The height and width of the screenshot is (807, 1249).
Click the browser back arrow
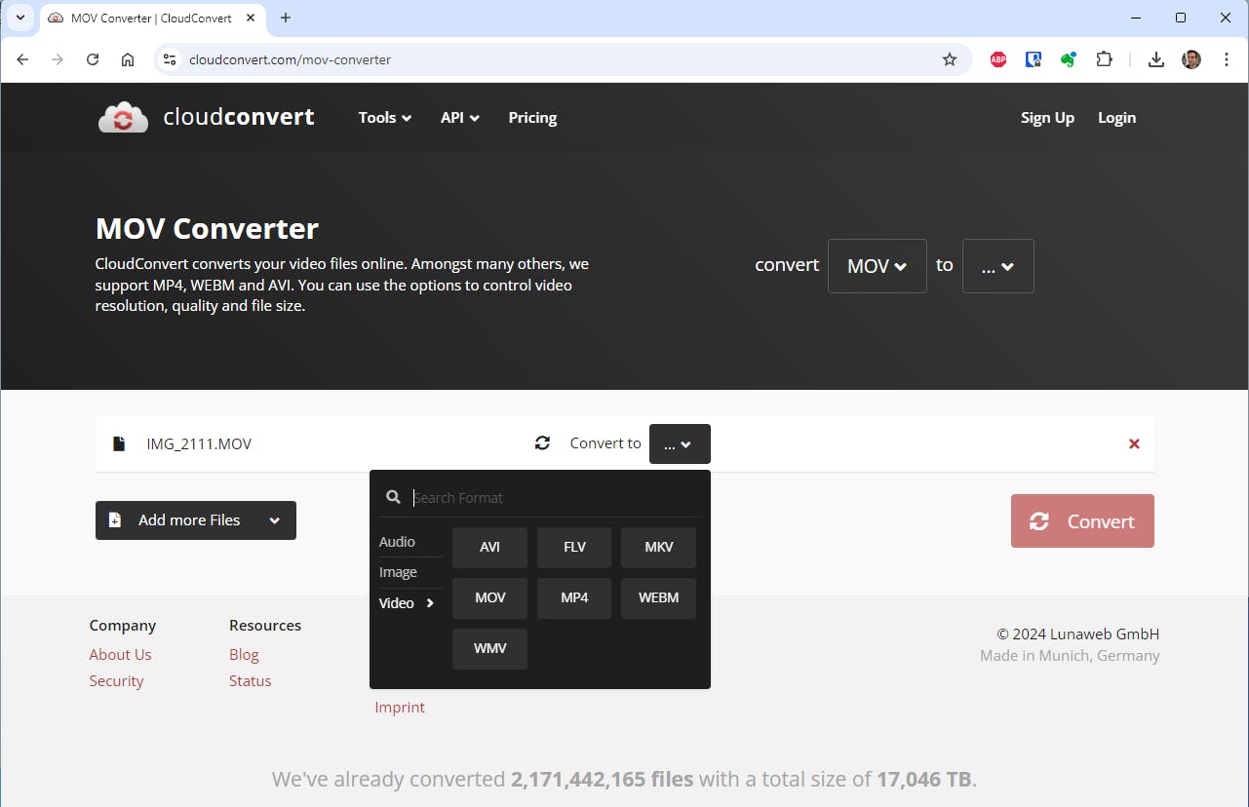tap(22, 59)
